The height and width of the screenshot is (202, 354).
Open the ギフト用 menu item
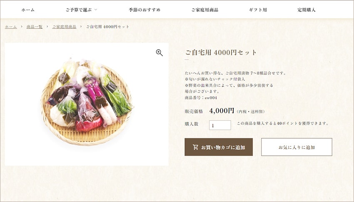coord(258,10)
